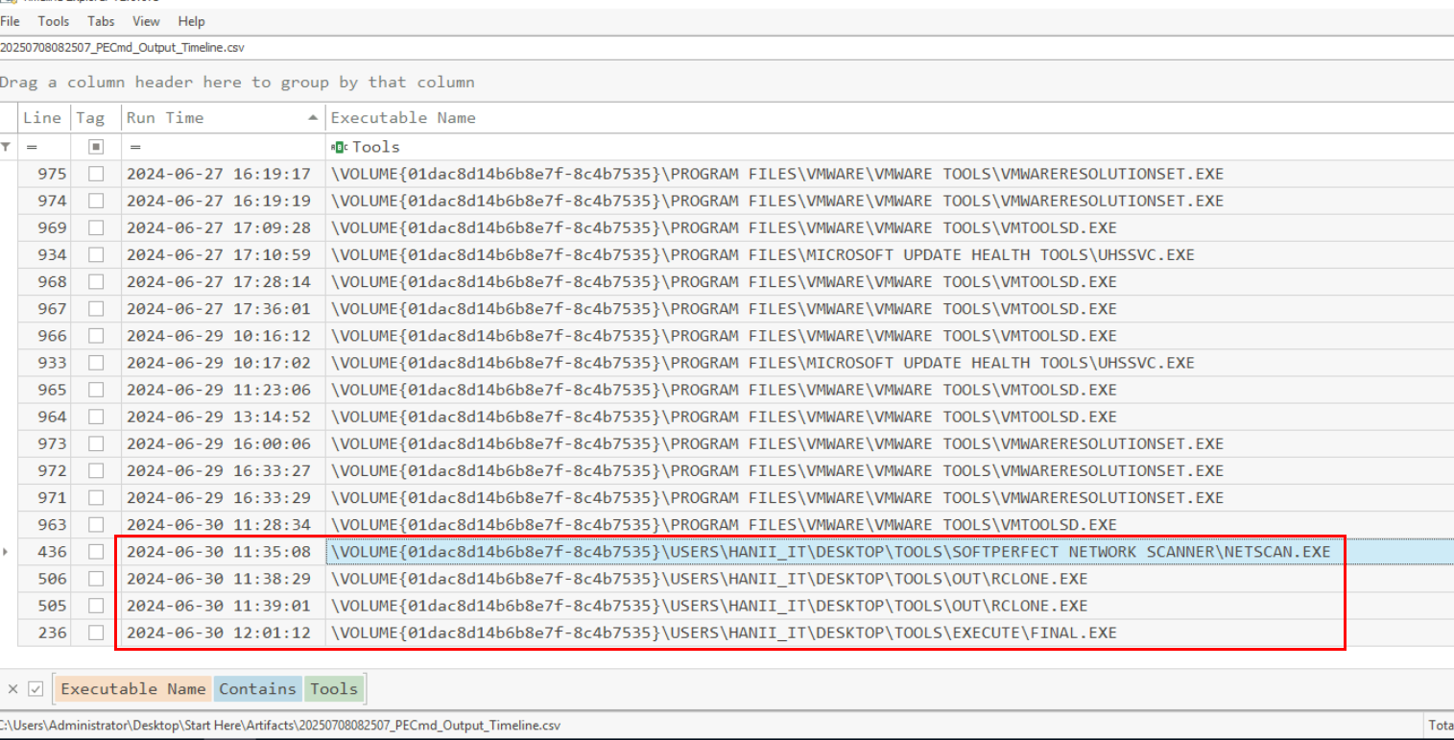Image resolution: width=1454 pixels, height=740 pixels.
Task: Click the ABC contains icon in Executable Name filter
Action: point(340,147)
